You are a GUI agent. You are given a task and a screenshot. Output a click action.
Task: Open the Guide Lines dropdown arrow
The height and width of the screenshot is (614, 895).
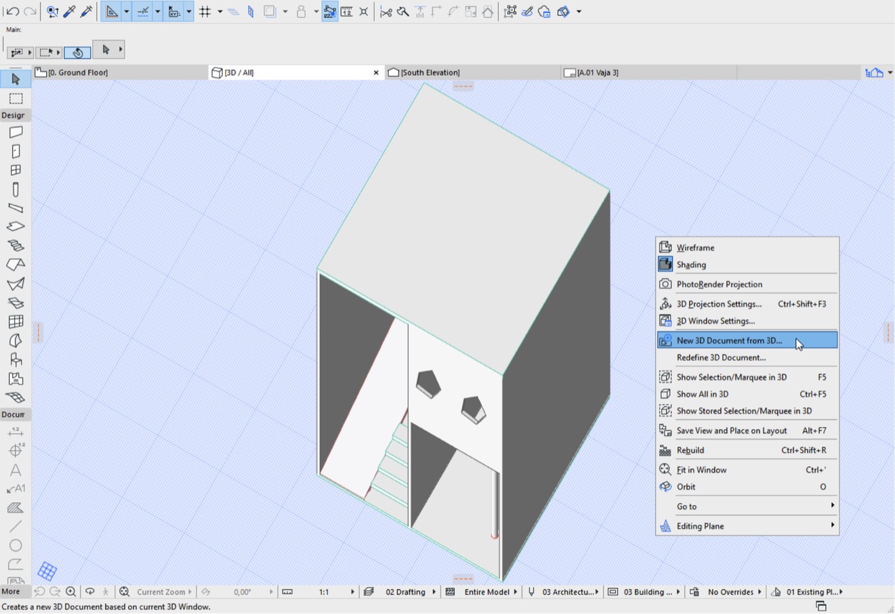[x=126, y=12]
